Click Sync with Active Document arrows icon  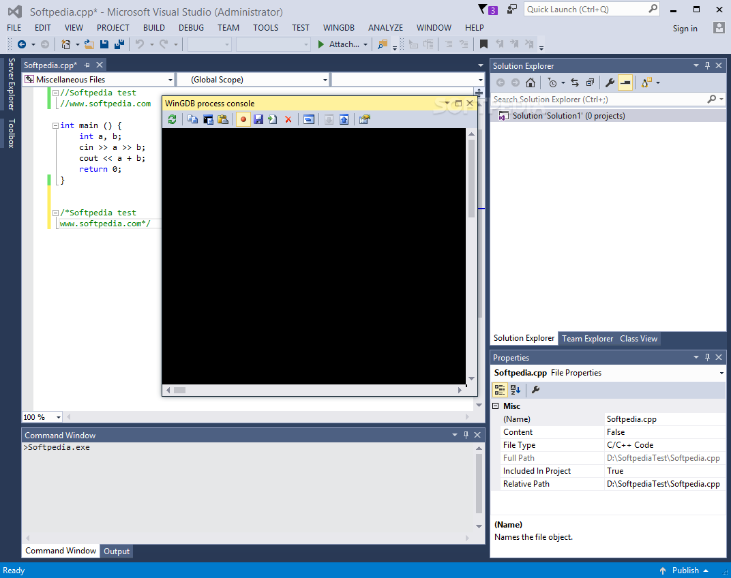575,83
